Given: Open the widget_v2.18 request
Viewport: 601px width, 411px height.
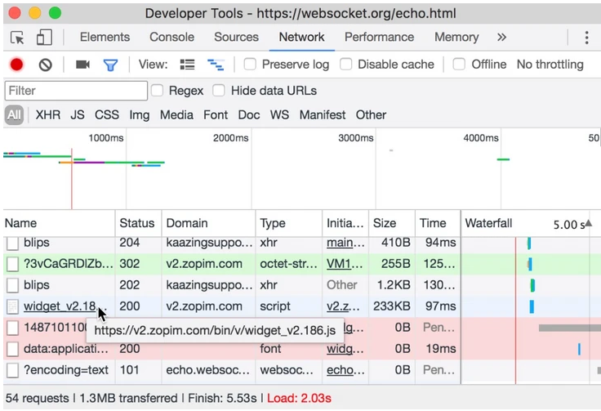Looking at the screenshot, I should (60, 306).
